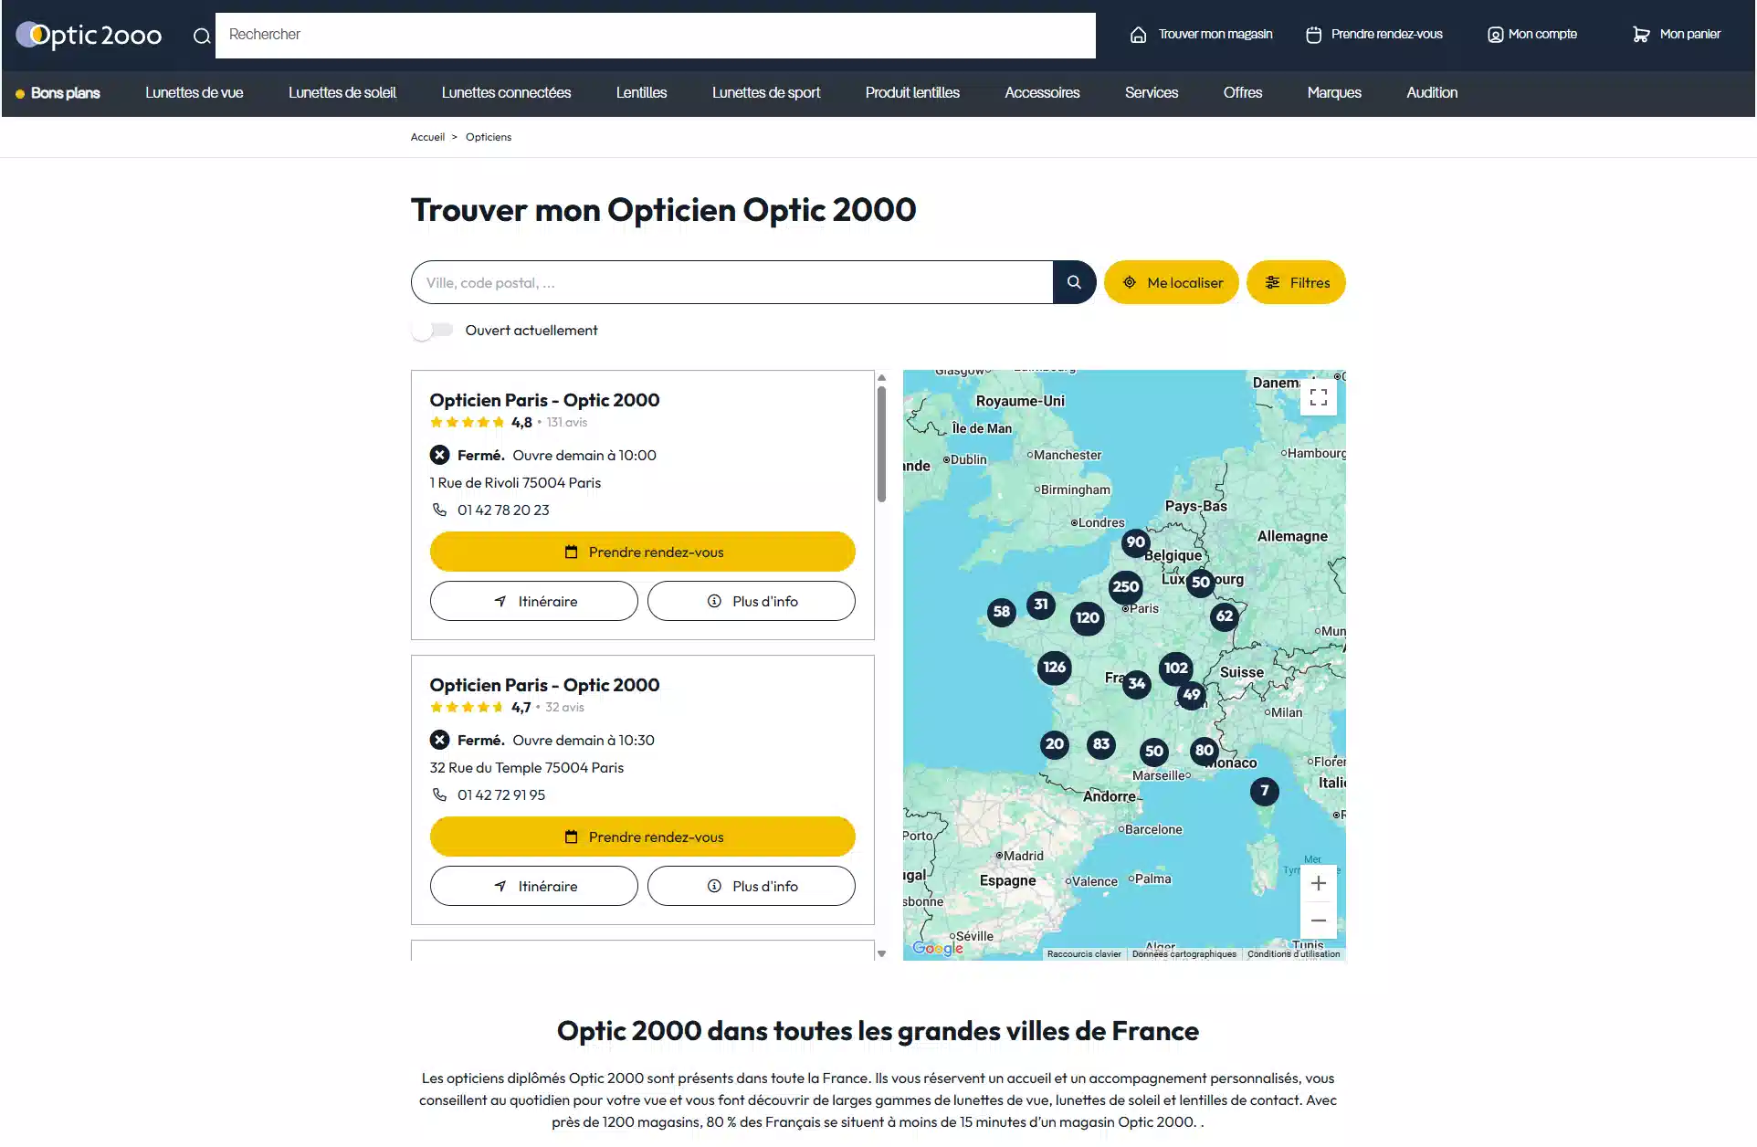Viewport: 1757px width, 1147px height.
Task: Toggle the Ouvert actuellement switch
Action: [x=432, y=331]
